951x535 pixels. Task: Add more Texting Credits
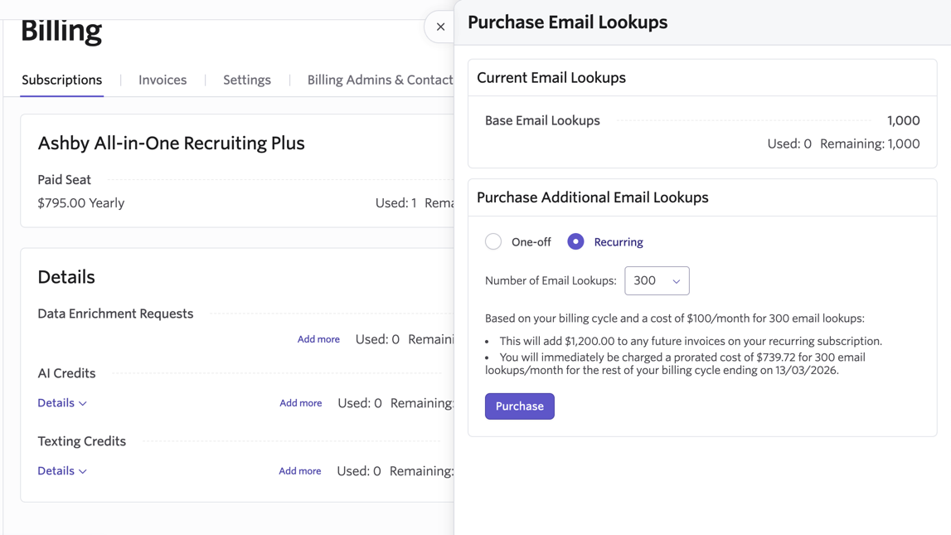(x=300, y=470)
